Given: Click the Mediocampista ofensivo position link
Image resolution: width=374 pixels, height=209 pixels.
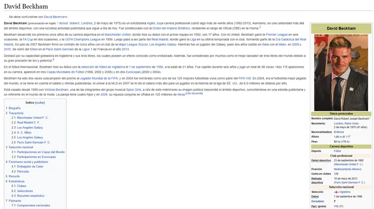Looking at the screenshot, I should pyautogui.click(x=348, y=169).
